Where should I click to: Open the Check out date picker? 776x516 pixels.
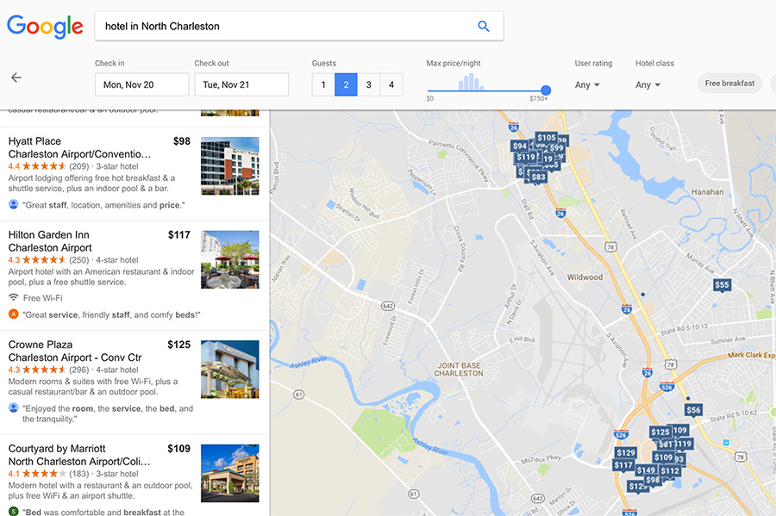tap(241, 84)
